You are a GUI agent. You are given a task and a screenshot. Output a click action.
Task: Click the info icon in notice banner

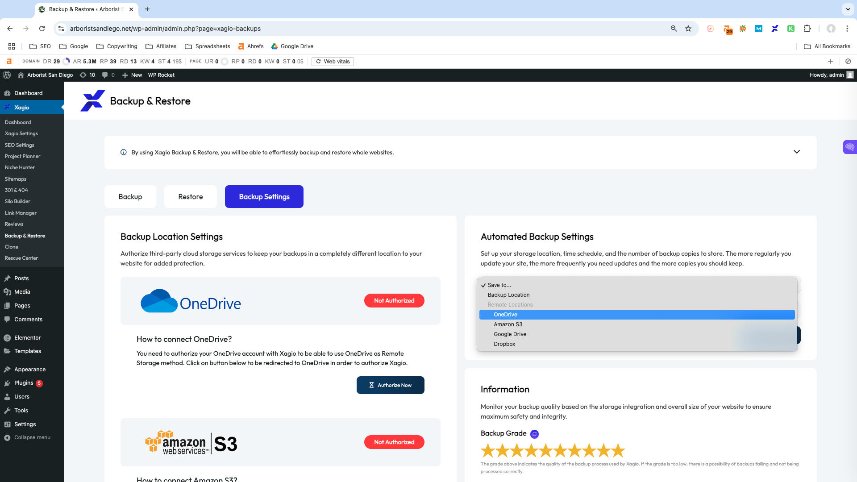[x=124, y=152]
